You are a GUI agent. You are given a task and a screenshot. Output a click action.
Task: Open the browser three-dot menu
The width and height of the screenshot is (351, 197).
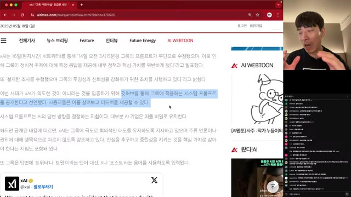278,15
